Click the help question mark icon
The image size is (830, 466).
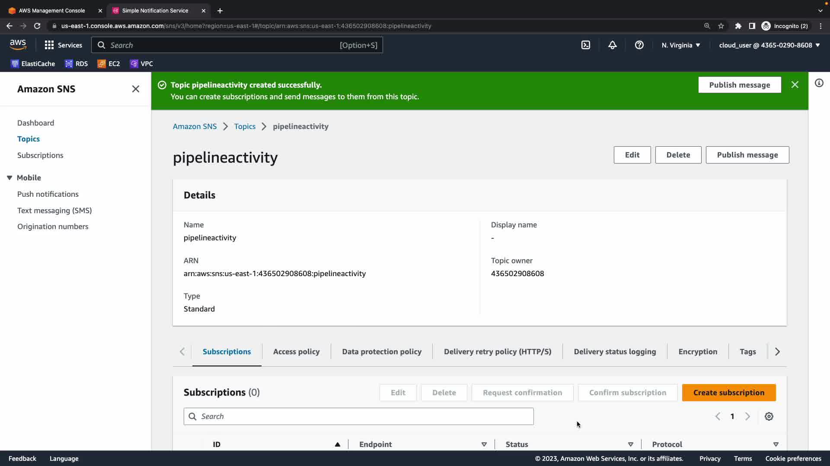[639, 45]
